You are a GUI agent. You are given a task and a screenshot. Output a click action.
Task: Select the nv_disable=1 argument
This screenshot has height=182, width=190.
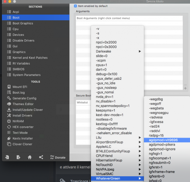click(x=117, y=101)
